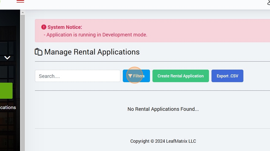Select the green highlighted sidebar item
This screenshot has height=151, width=270.
pos(6,91)
